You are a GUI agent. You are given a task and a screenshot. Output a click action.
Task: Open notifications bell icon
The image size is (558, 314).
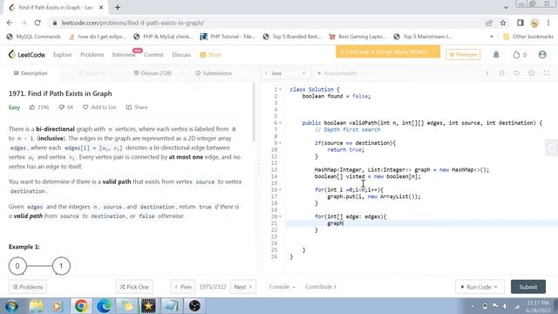[496, 54]
